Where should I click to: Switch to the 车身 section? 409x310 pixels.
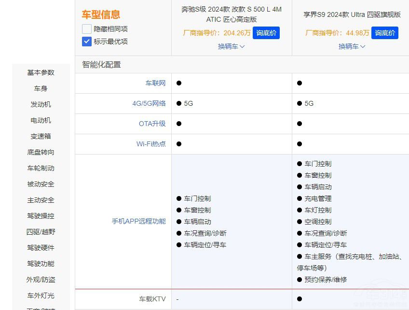coord(41,88)
